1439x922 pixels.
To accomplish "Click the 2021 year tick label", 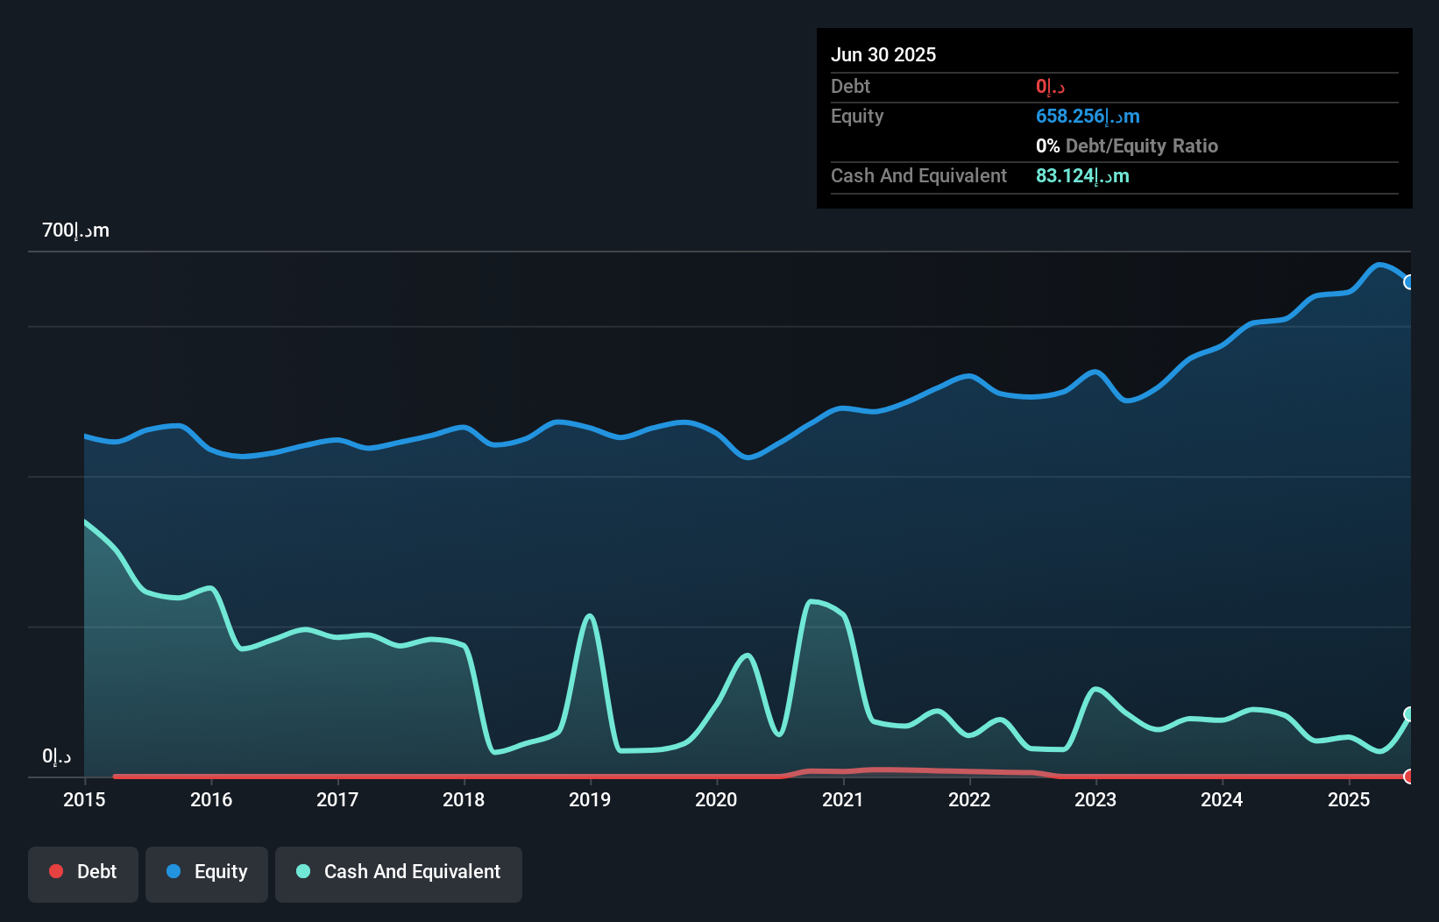I will 842,800.
